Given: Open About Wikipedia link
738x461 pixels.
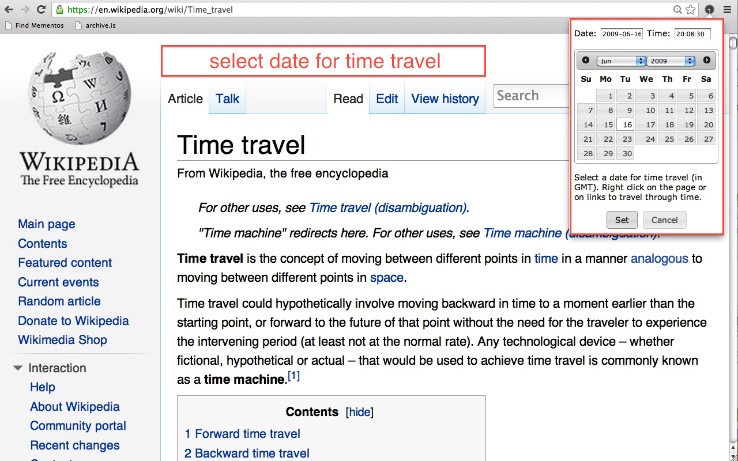Looking at the screenshot, I should click(75, 407).
